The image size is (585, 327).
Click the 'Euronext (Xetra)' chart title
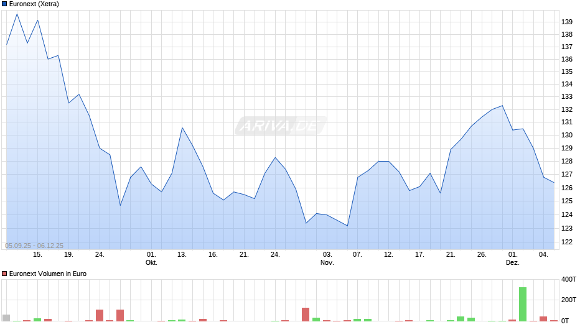[34, 4]
